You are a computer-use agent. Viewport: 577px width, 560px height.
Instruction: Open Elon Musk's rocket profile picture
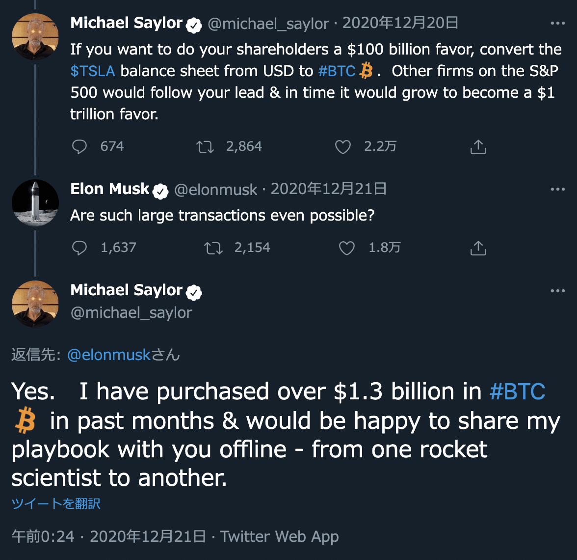35,203
